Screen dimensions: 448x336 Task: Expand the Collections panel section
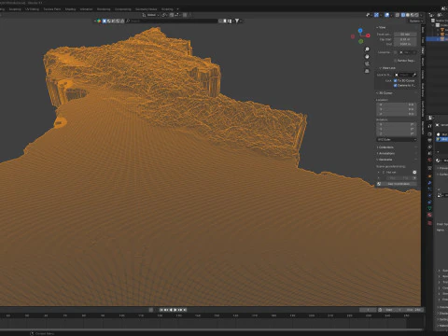(x=385, y=147)
